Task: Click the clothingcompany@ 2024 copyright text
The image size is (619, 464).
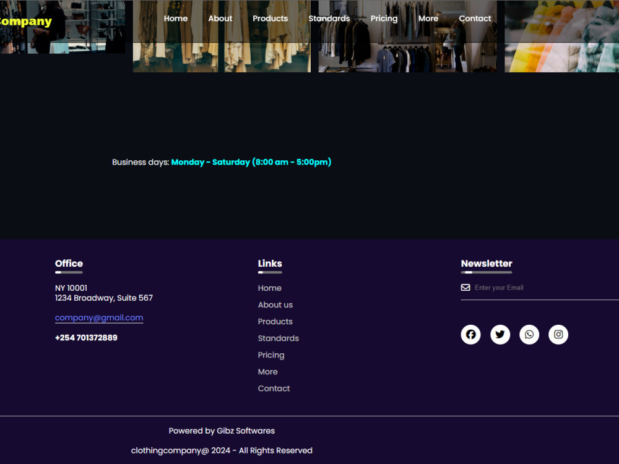Action: [x=222, y=450]
